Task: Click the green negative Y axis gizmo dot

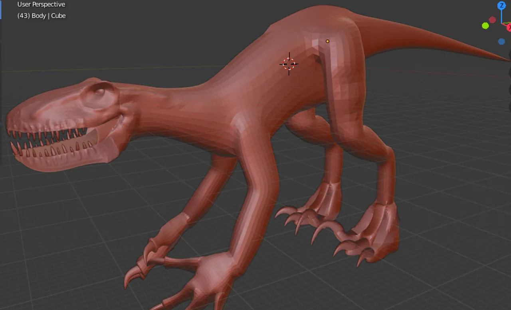Action: 485,26
